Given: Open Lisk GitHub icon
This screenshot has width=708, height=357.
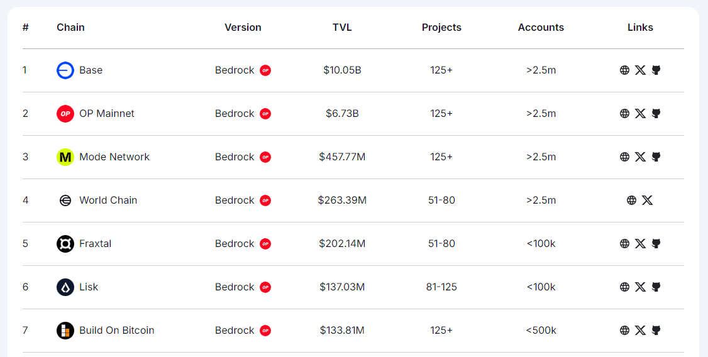Looking at the screenshot, I should click(x=656, y=287).
